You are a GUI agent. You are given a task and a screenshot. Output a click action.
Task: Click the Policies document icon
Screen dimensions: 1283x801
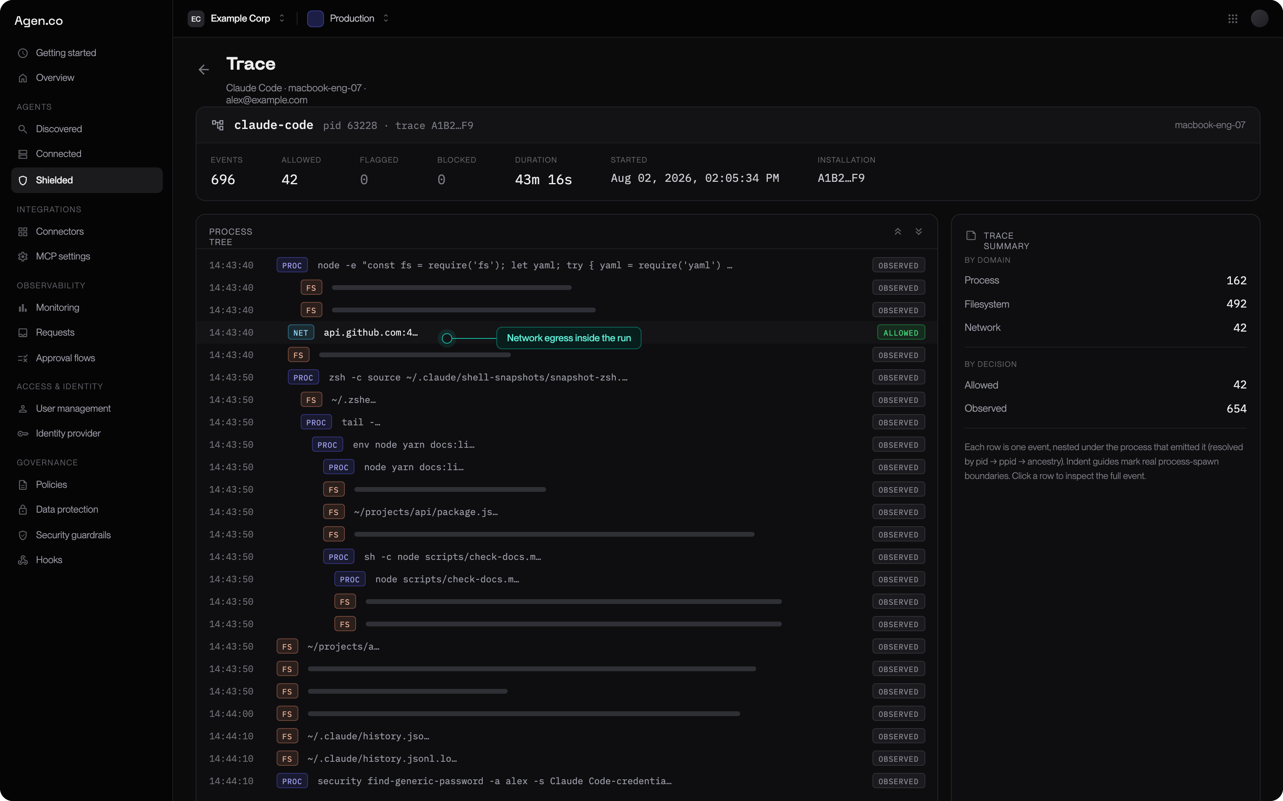(23, 485)
